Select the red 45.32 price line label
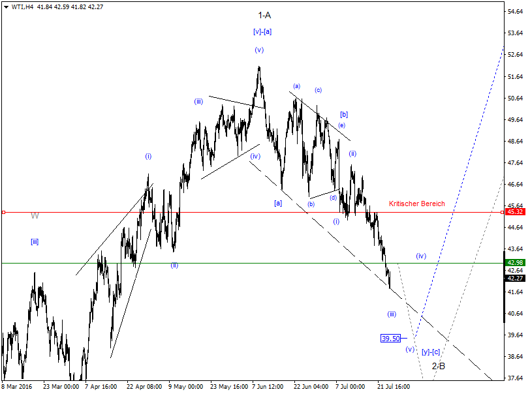The image size is (530, 394). click(515, 211)
